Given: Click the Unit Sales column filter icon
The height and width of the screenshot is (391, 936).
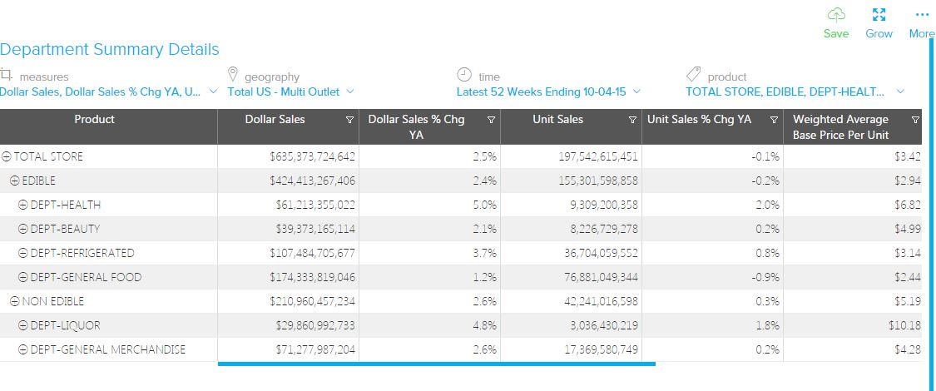Looking at the screenshot, I should click(x=632, y=121).
